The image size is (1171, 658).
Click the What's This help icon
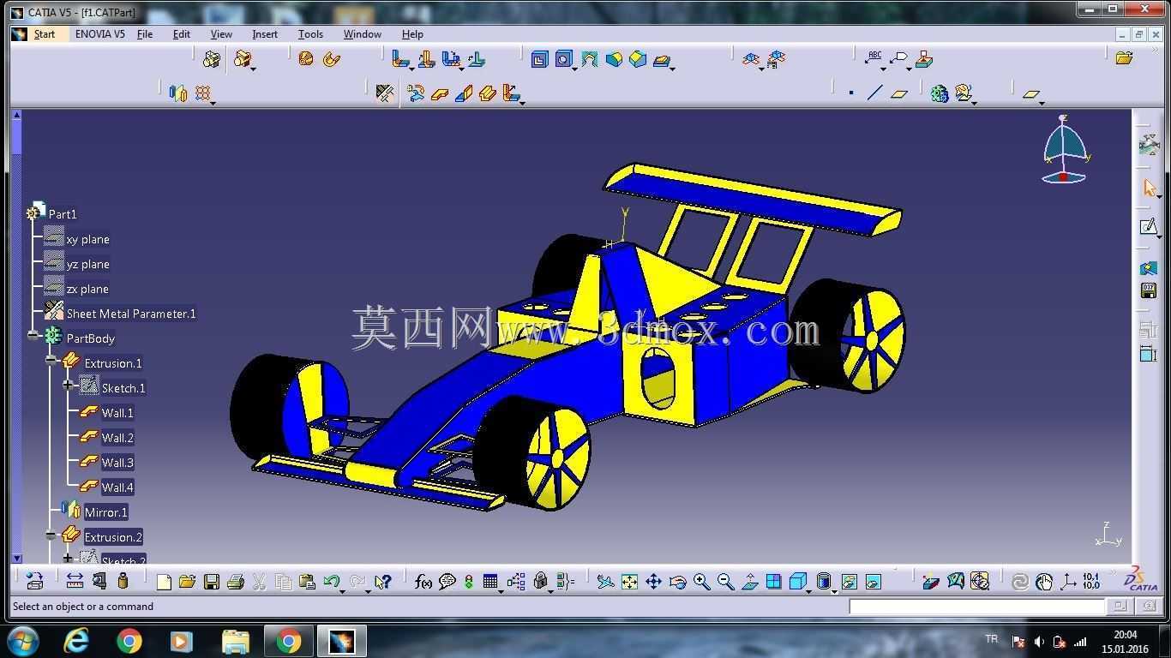click(x=382, y=582)
